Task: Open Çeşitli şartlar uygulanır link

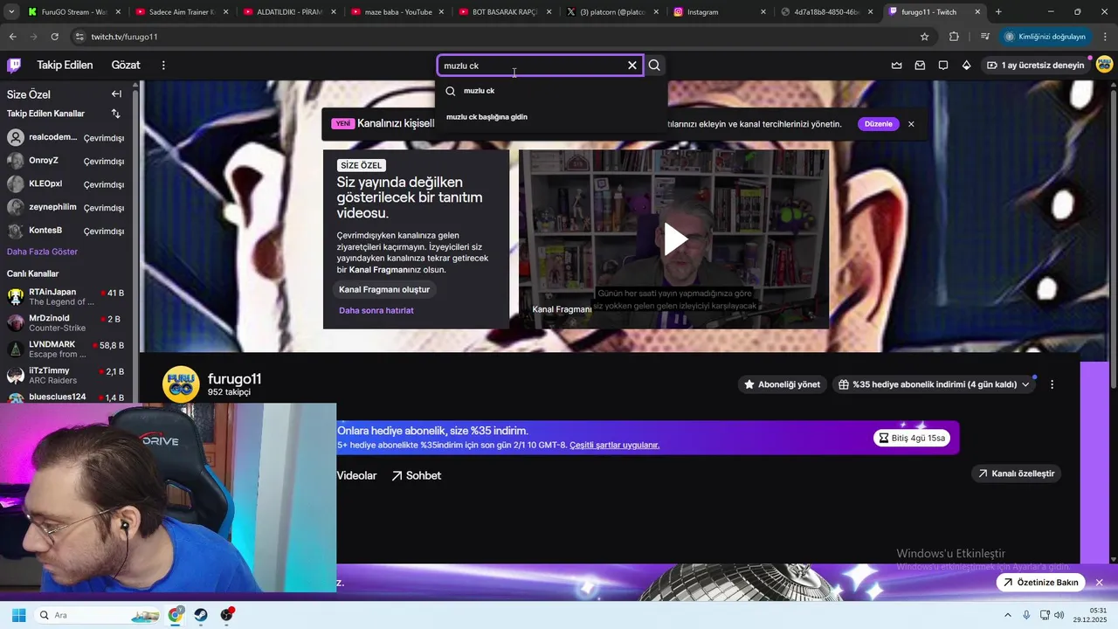Action: tap(615, 446)
